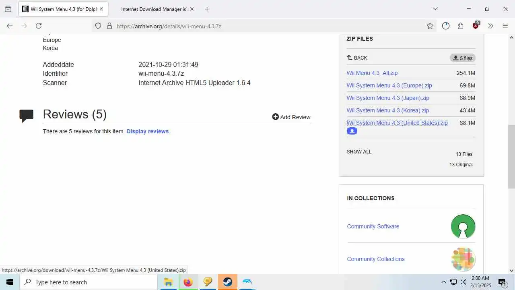Screen dimensions: 515x290
Task: Click the taskbar clock showing 2:00 AM
Action: (x=481, y=282)
